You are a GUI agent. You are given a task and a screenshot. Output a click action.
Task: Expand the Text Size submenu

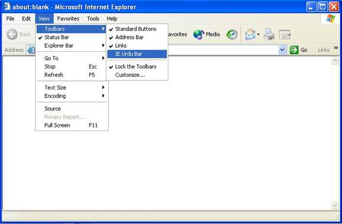click(x=72, y=88)
